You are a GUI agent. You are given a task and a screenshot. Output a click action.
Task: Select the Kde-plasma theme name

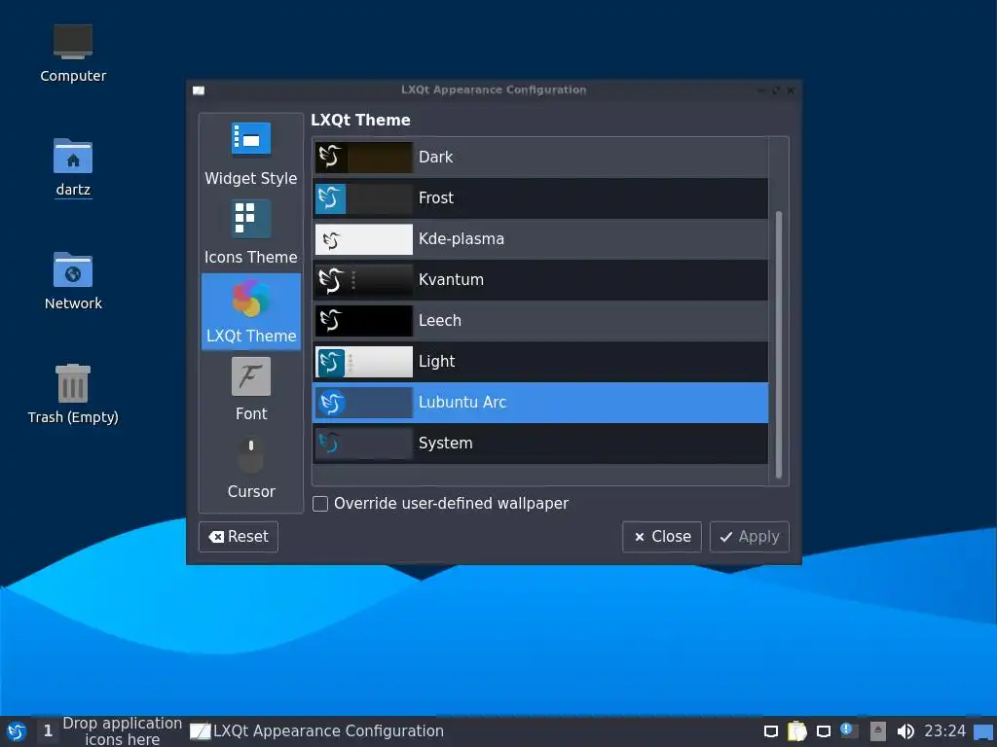pyautogui.click(x=461, y=239)
